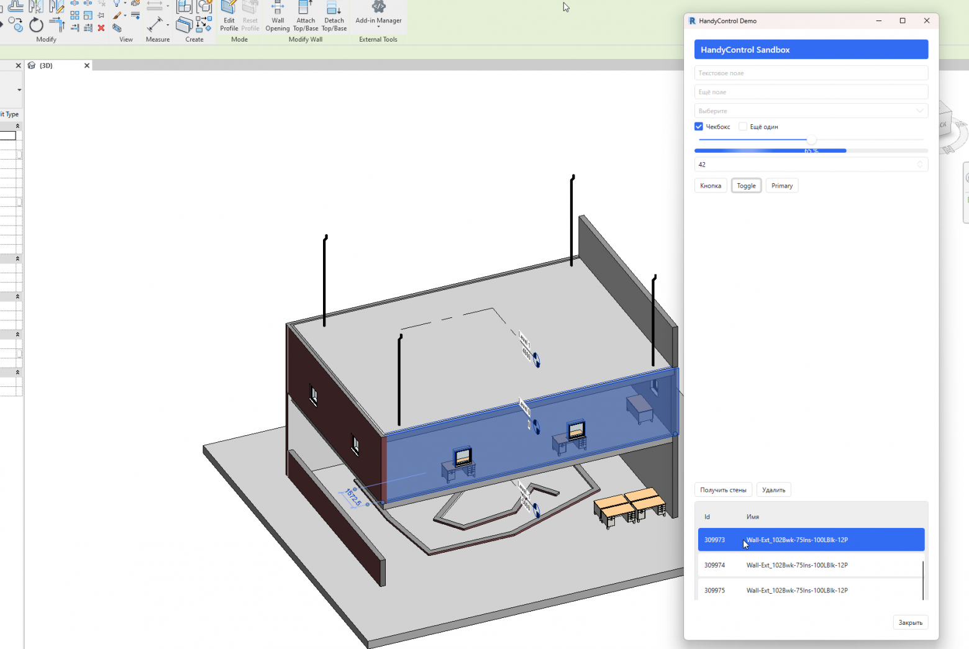Viewport: 969px width, 649px height.
Task: Switch to the {3D} view tab
Action: coord(45,65)
